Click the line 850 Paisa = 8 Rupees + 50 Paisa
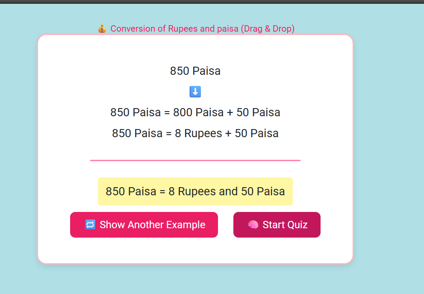 (195, 133)
